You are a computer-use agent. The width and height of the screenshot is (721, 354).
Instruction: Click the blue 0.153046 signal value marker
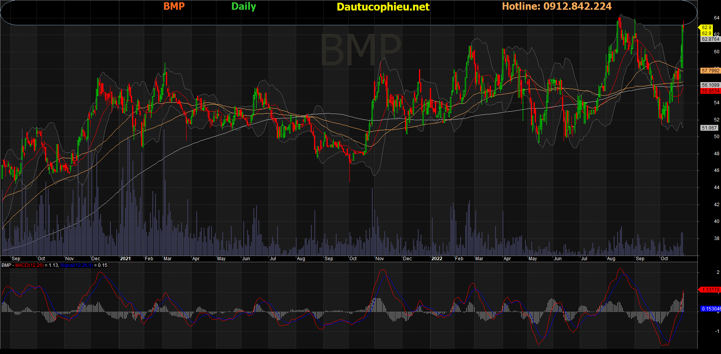(x=711, y=309)
